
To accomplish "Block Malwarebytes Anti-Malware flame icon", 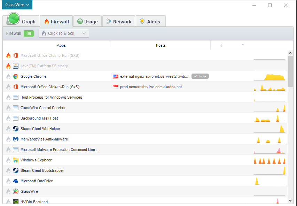I will pos(8,139).
